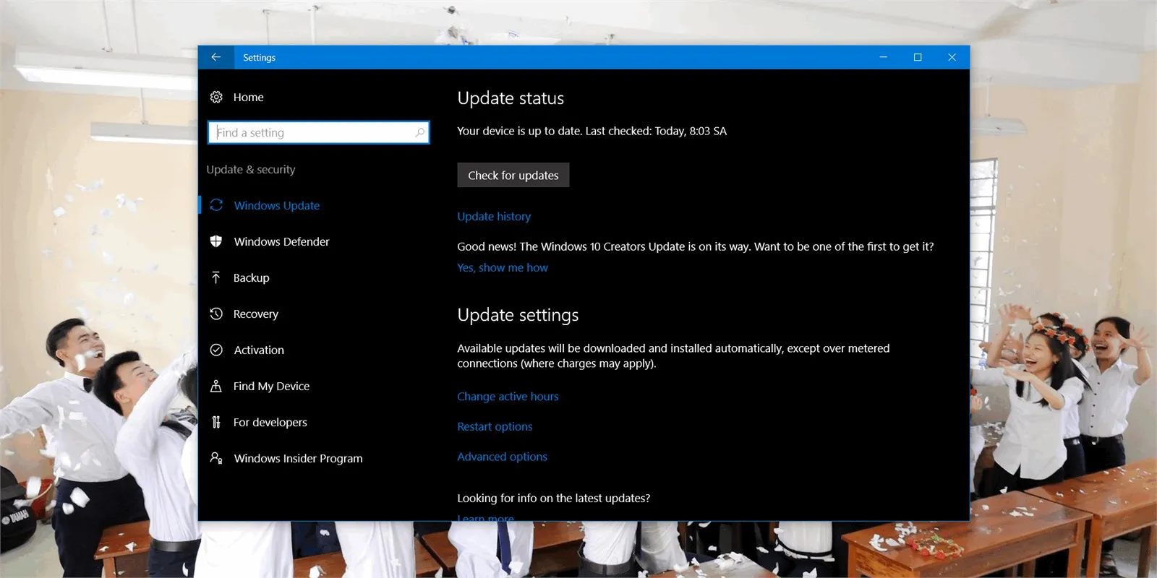Minimize the Settings window
This screenshot has height=578, width=1157.
pyautogui.click(x=883, y=57)
